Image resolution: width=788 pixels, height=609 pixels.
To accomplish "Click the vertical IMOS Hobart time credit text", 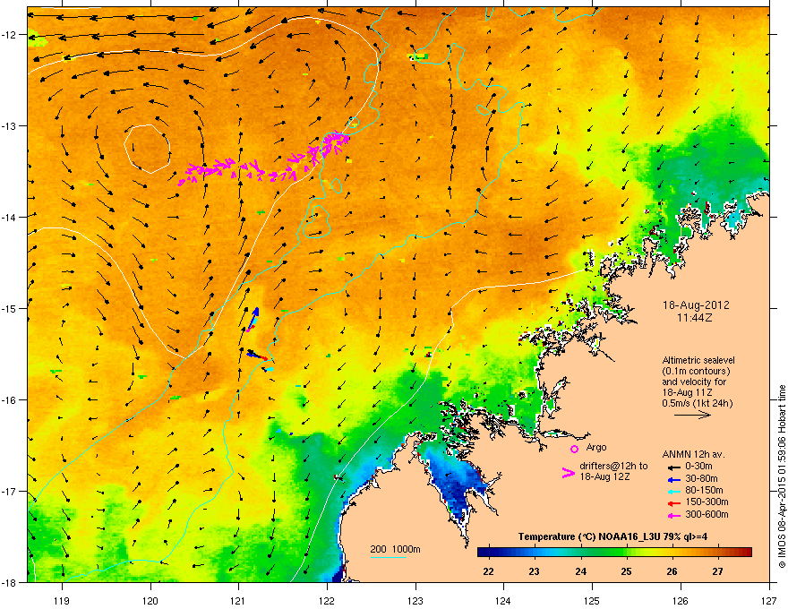I will point(782,476).
